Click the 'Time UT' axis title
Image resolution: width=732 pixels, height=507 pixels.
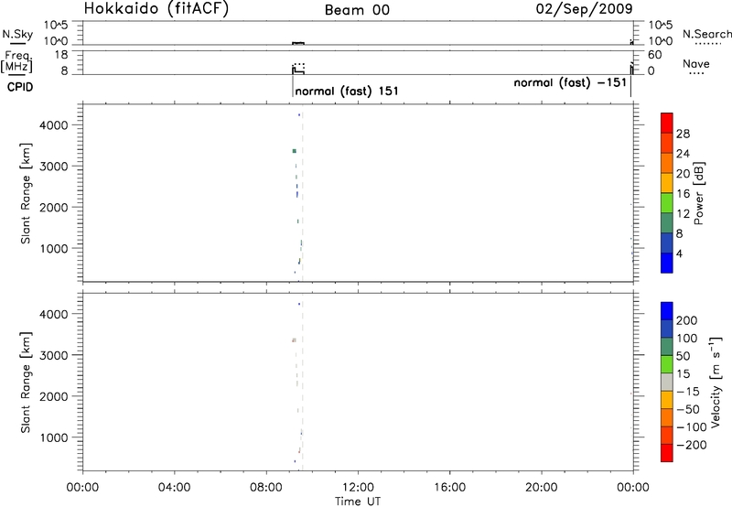(x=358, y=502)
